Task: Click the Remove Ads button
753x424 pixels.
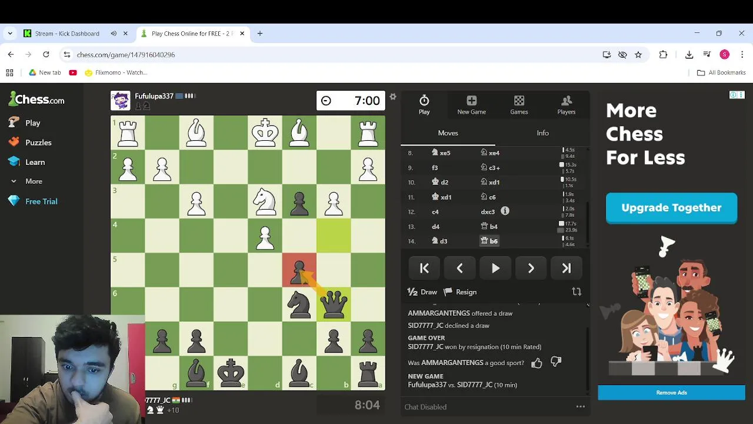Action: tap(671, 393)
